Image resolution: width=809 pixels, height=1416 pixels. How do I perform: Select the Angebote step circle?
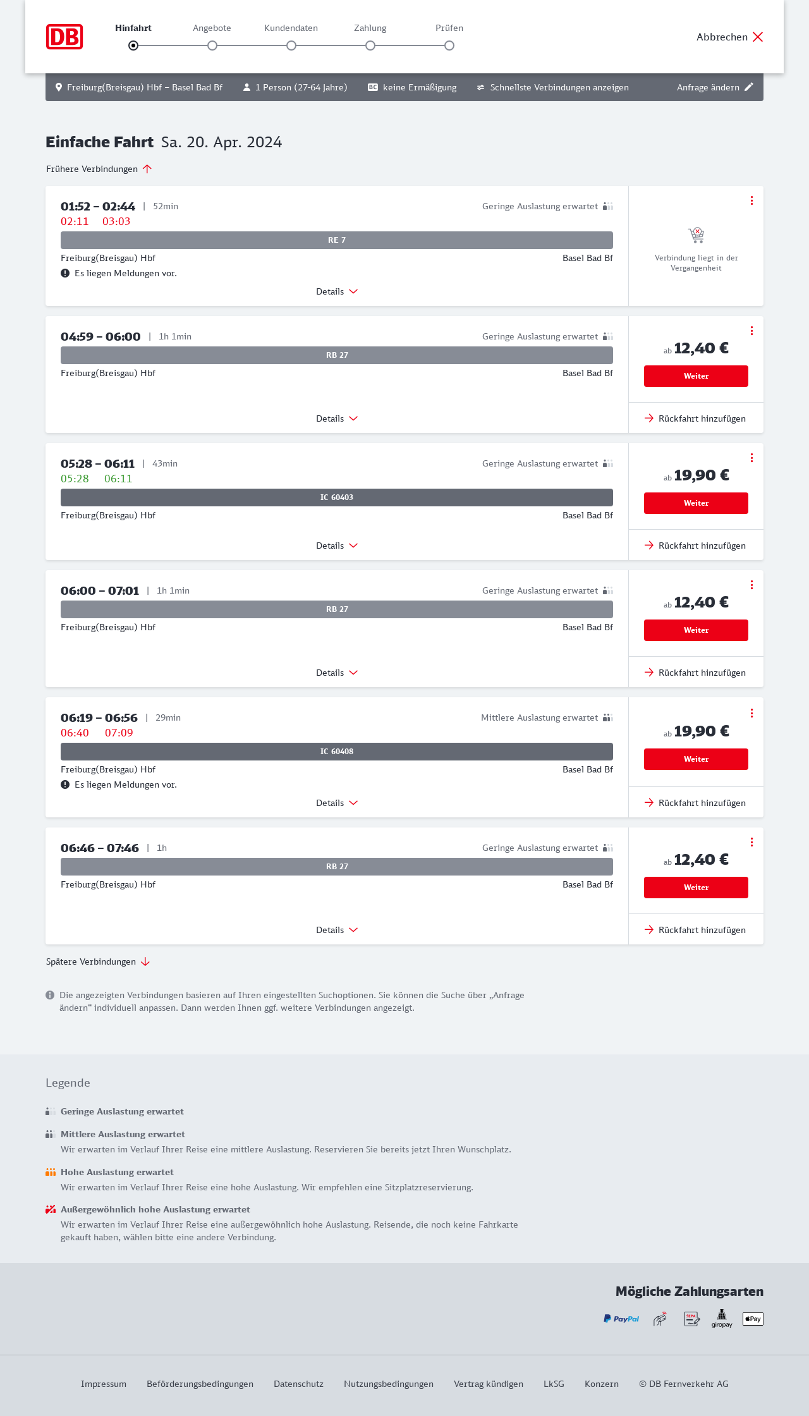point(212,46)
